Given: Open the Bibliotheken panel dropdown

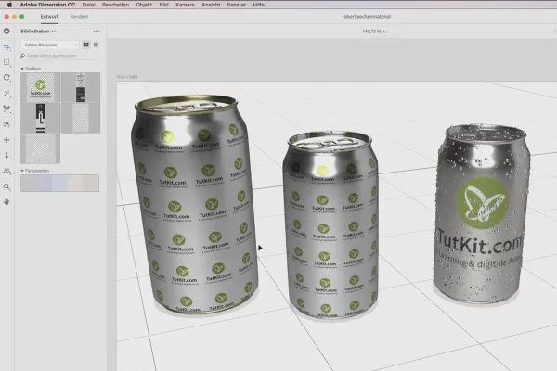Looking at the screenshot, I should click(x=38, y=32).
